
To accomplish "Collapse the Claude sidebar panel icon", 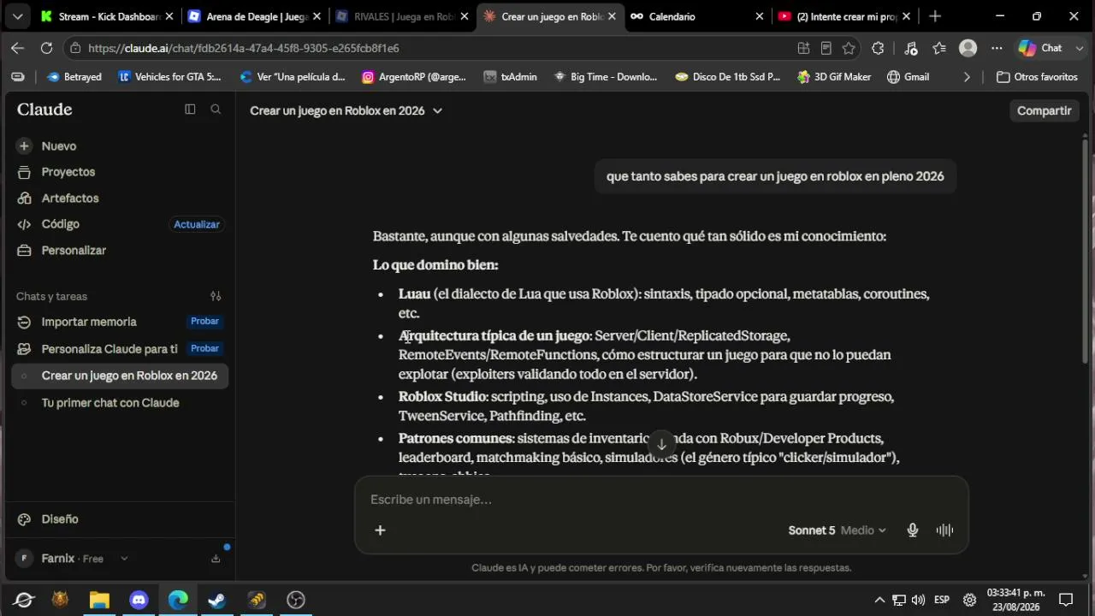I will [x=190, y=110].
